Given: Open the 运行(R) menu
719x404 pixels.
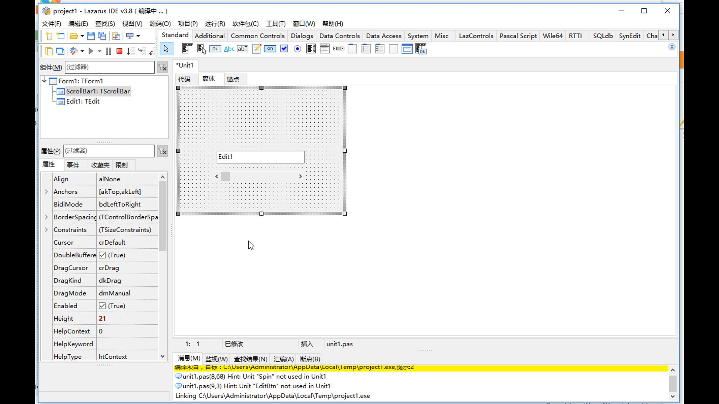Looking at the screenshot, I should (215, 24).
